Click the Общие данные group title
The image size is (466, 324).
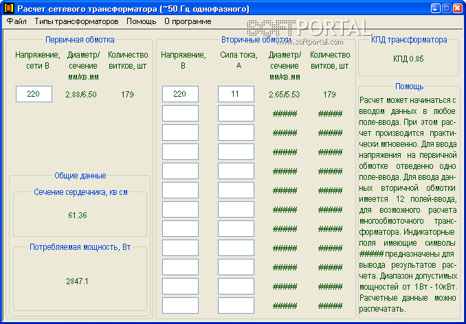[80, 176]
